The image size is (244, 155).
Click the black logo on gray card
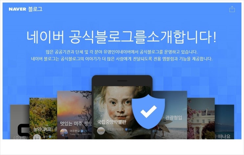(x=24, y=130)
